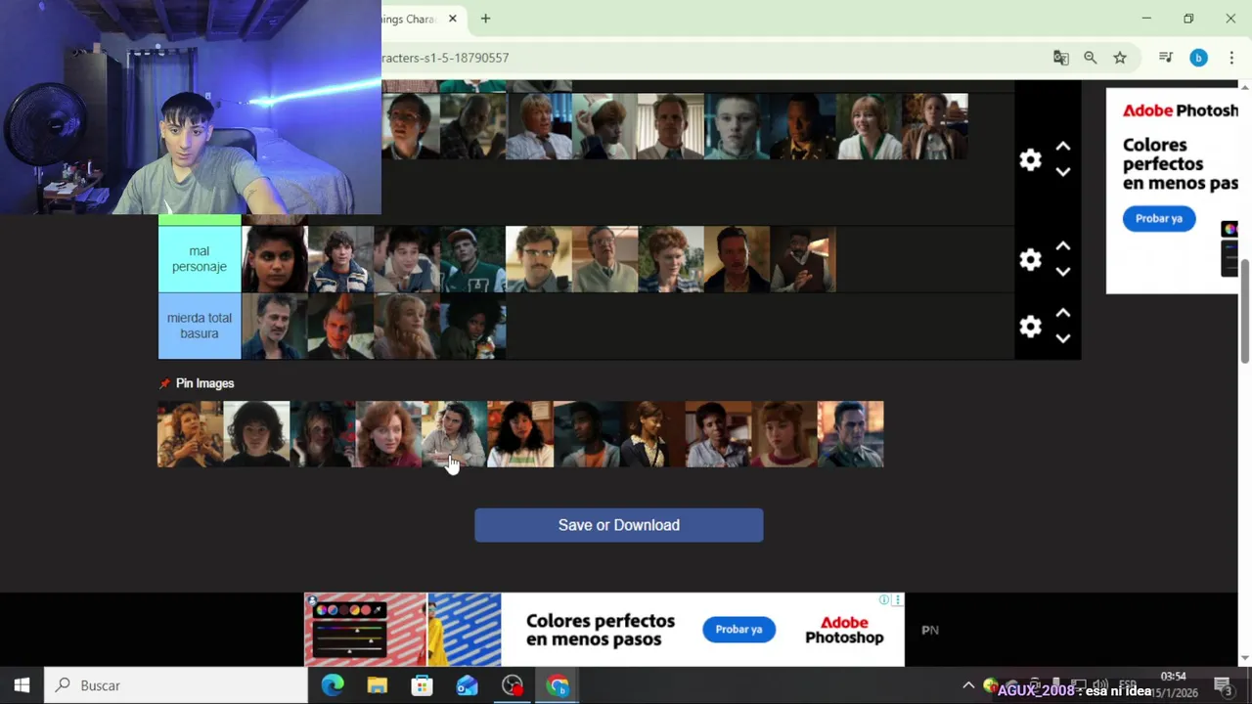This screenshot has width=1252, height=704.
Task: Open OBS Studio from the taskbar
Action: click(x=513, y=685)
